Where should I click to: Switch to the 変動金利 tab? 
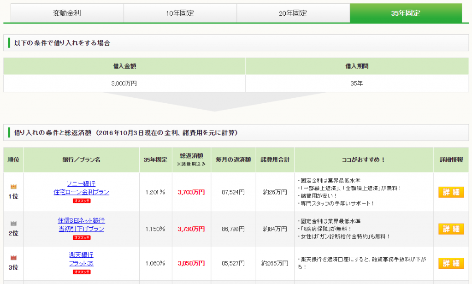pos(67,13)
